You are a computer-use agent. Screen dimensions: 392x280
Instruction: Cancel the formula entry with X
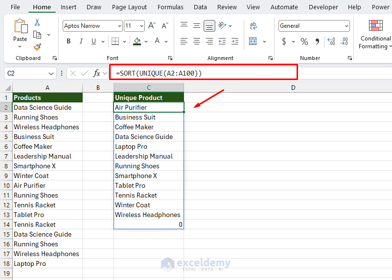(73, 73)
